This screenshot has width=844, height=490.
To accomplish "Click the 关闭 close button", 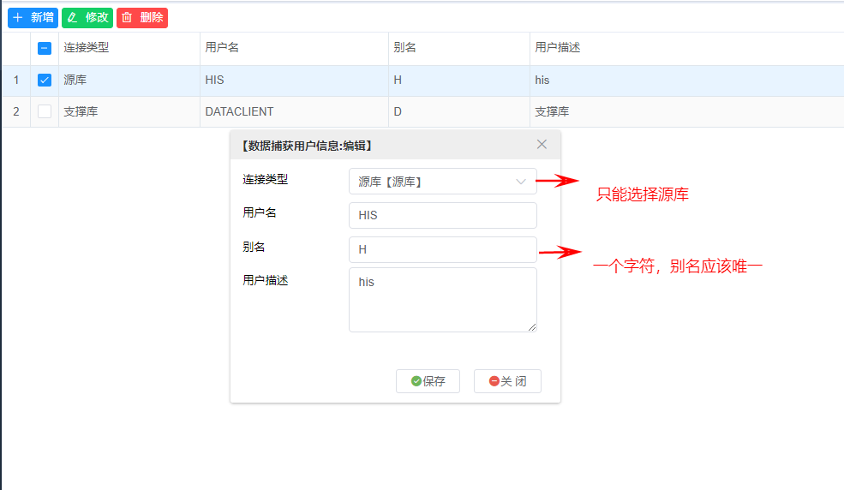I will (507, 381).
